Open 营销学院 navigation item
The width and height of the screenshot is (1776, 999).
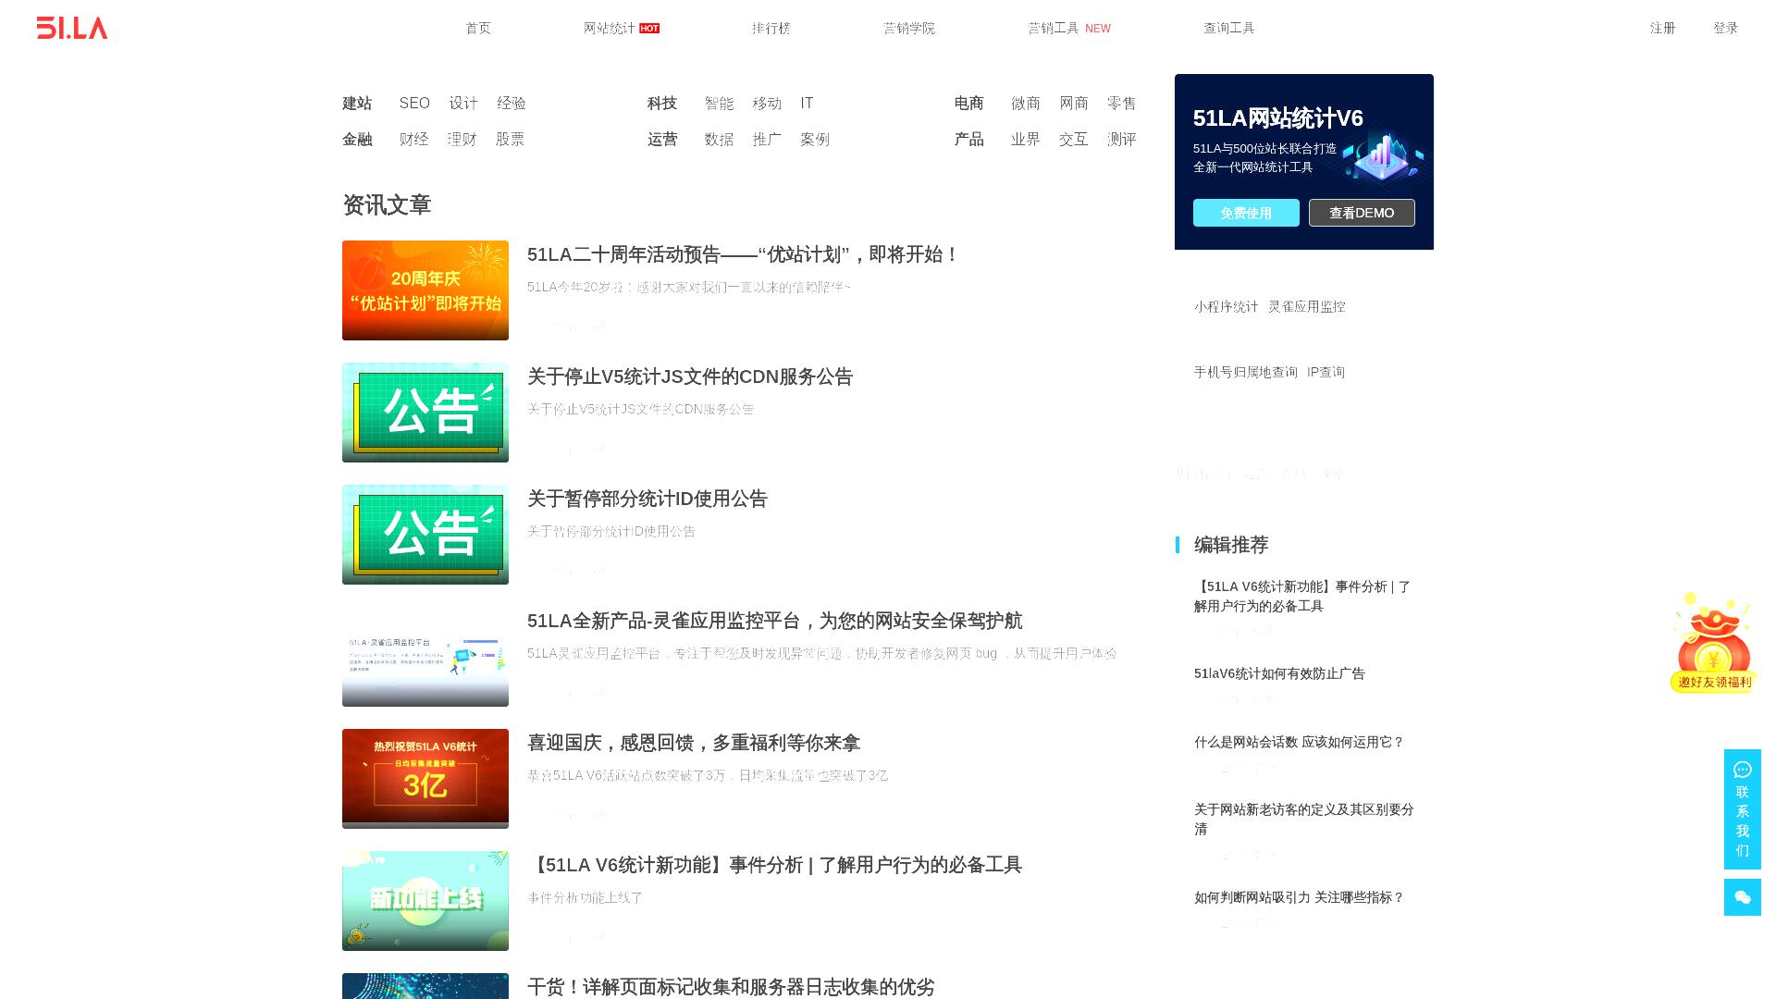tap(909, 28)
